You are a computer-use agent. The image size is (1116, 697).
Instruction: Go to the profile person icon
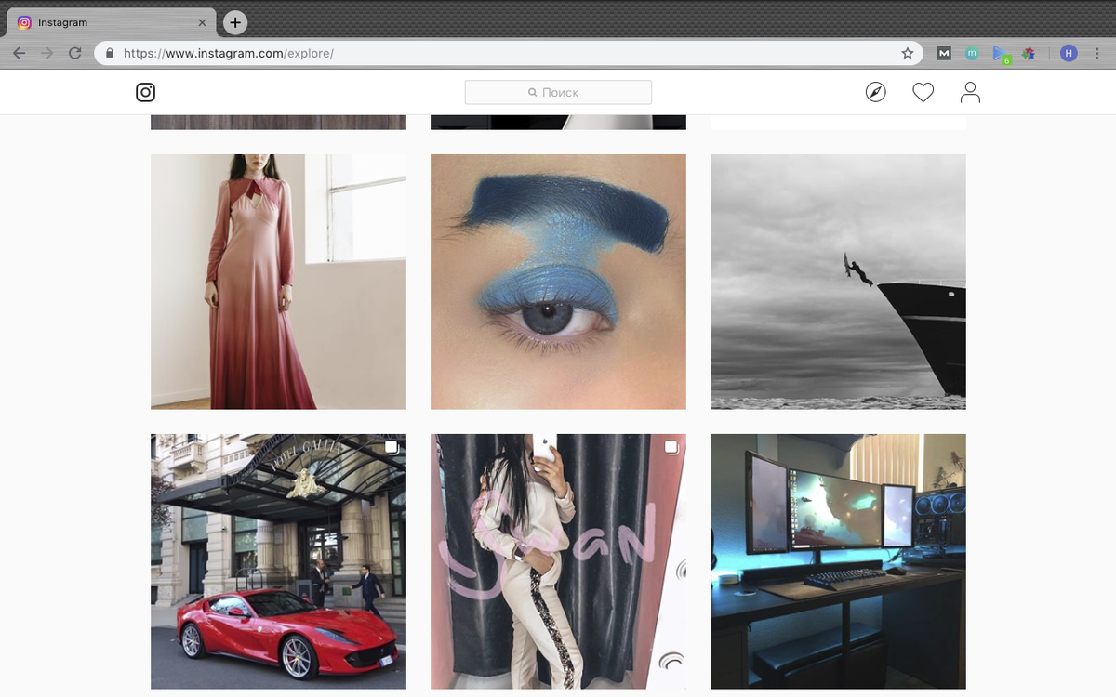(x=970, y=92)
